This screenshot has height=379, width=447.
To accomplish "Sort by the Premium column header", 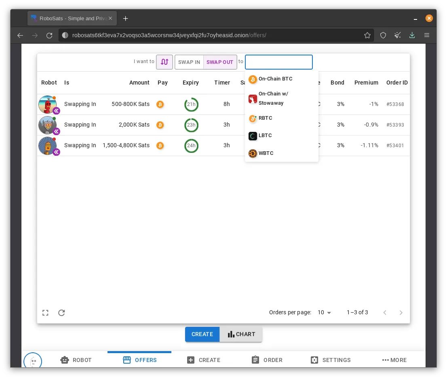I will [366, 83].
